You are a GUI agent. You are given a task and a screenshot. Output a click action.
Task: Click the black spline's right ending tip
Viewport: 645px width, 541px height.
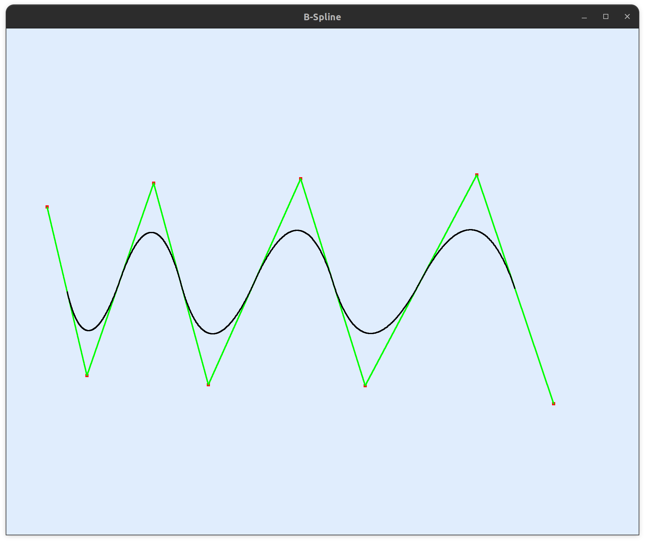pos(515,288)
